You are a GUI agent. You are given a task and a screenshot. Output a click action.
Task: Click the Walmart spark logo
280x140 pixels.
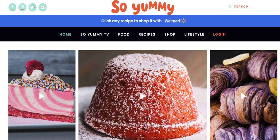click(184, 21)
